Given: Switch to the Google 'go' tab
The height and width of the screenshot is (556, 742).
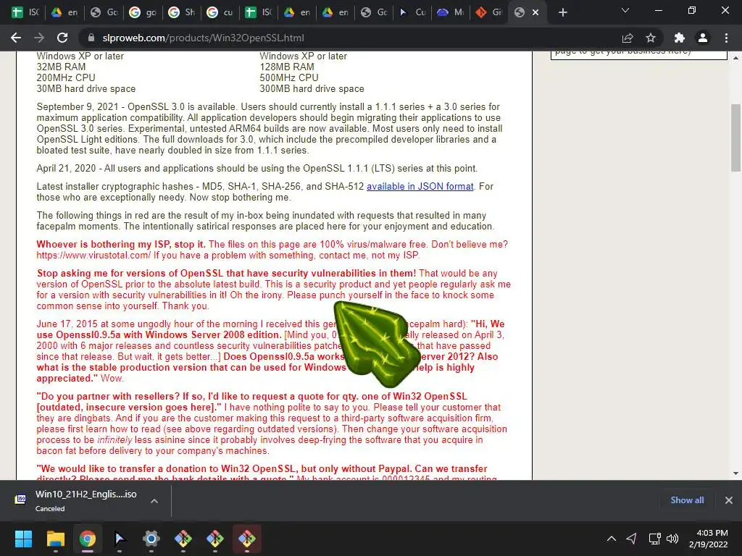Looking at the screenshot, I should click(143, 12).
